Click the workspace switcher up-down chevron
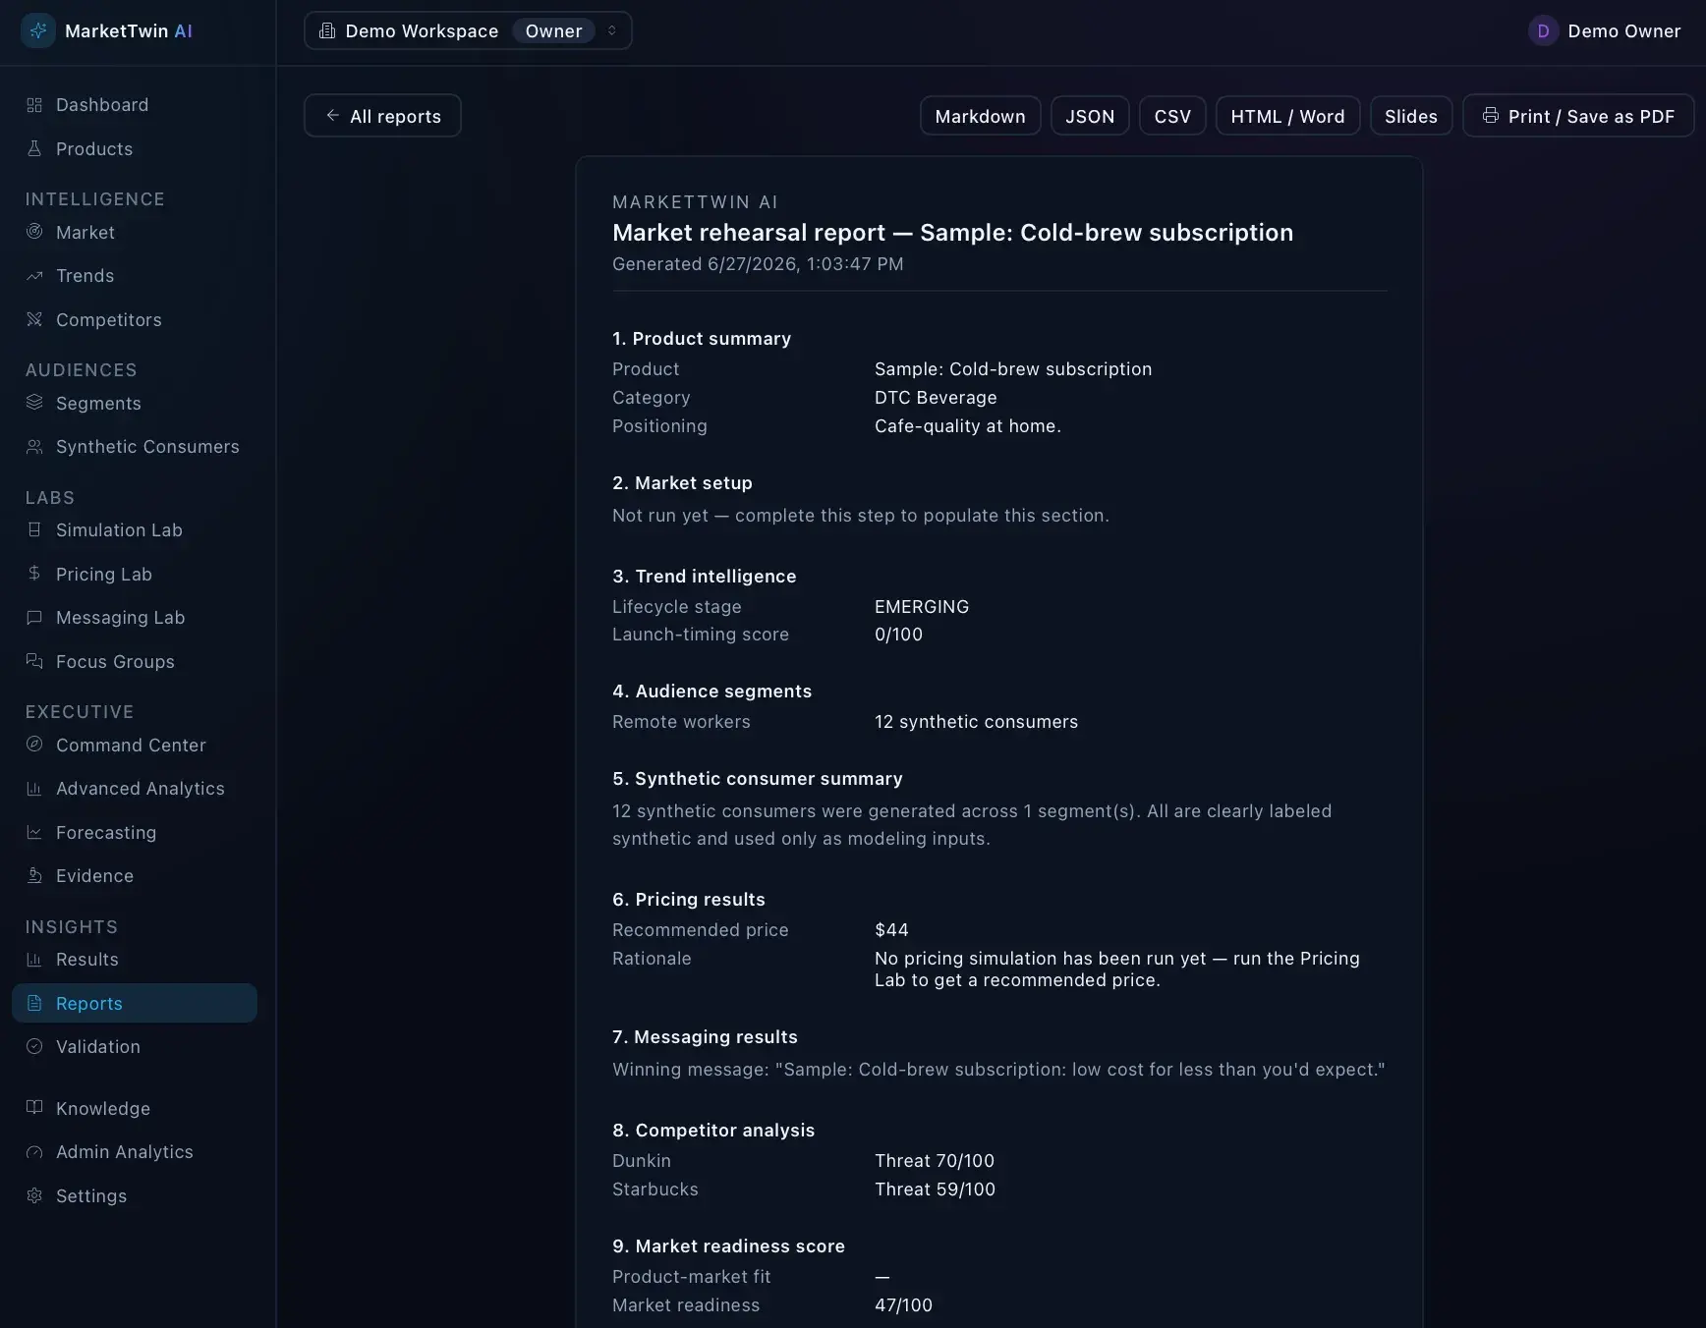Screen dimensions: 1706x1328 pos(612,31)
